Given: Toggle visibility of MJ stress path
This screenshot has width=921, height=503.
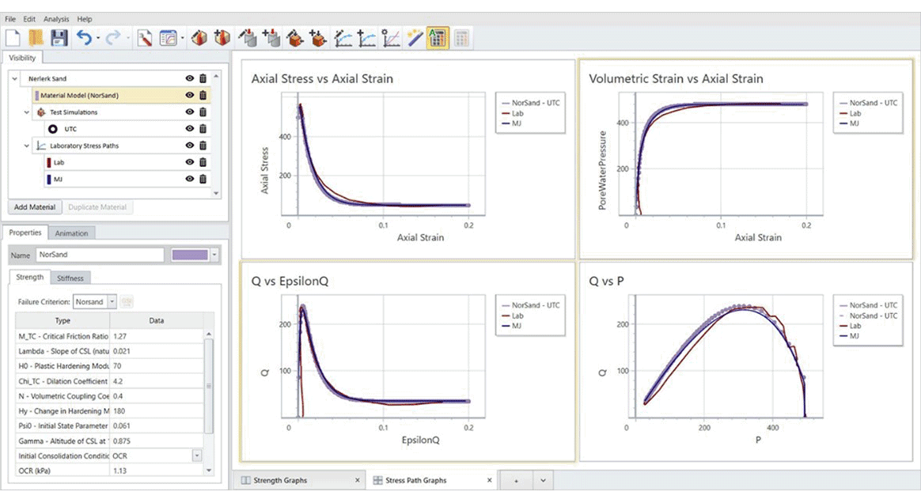Looking at the screenshot, I should [190, 179].
